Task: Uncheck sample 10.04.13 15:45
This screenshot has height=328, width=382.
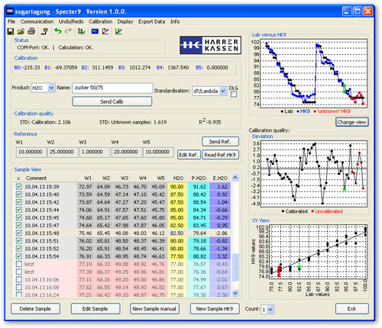Action: point(19,217)
